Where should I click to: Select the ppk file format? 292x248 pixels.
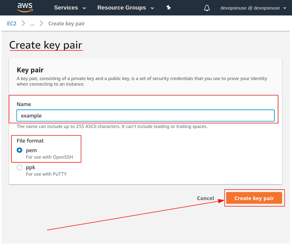[x=19, y=167]
